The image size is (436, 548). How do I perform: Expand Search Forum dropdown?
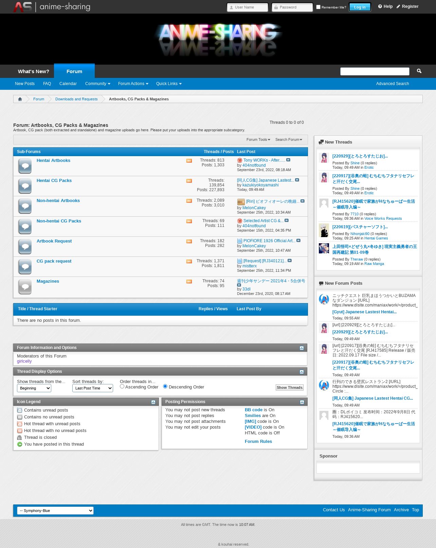(x=289, y=139)
